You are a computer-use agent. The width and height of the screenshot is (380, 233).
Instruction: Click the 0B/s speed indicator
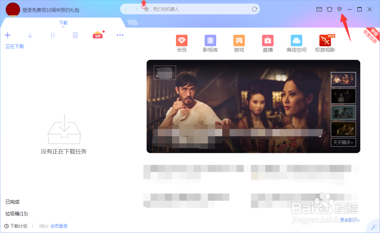(44, 226)
